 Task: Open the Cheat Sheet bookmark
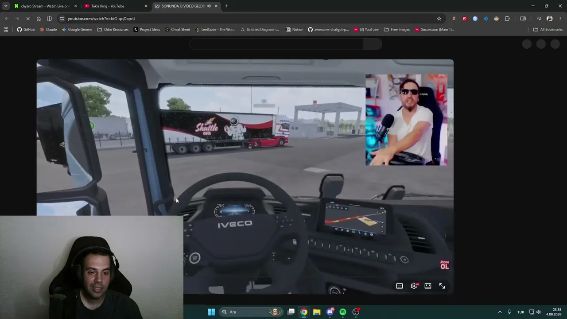[x=177, y=30]
